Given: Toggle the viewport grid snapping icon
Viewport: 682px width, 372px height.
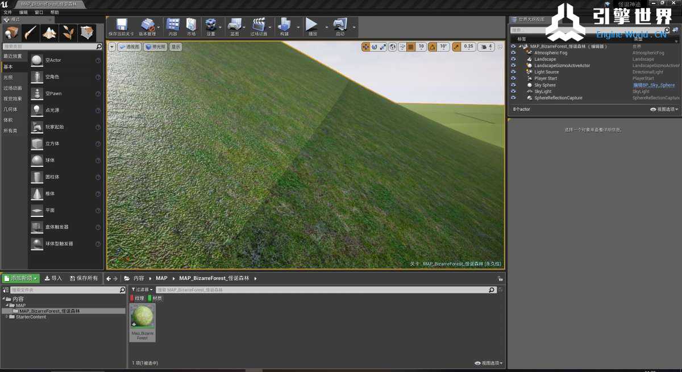Looking at the screenshot, I should (411, 47).
